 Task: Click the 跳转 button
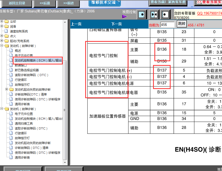182,24
